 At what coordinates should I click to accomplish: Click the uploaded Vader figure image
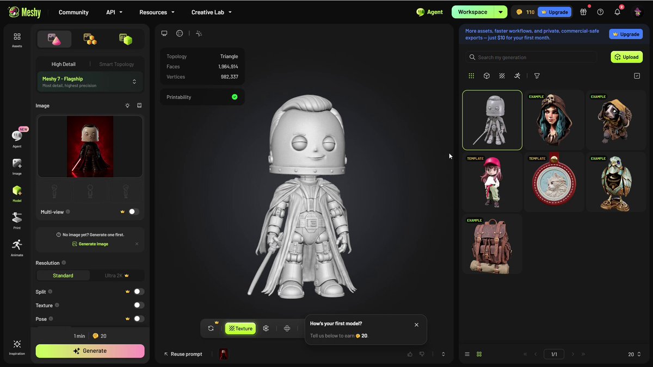tap(90, 146)
